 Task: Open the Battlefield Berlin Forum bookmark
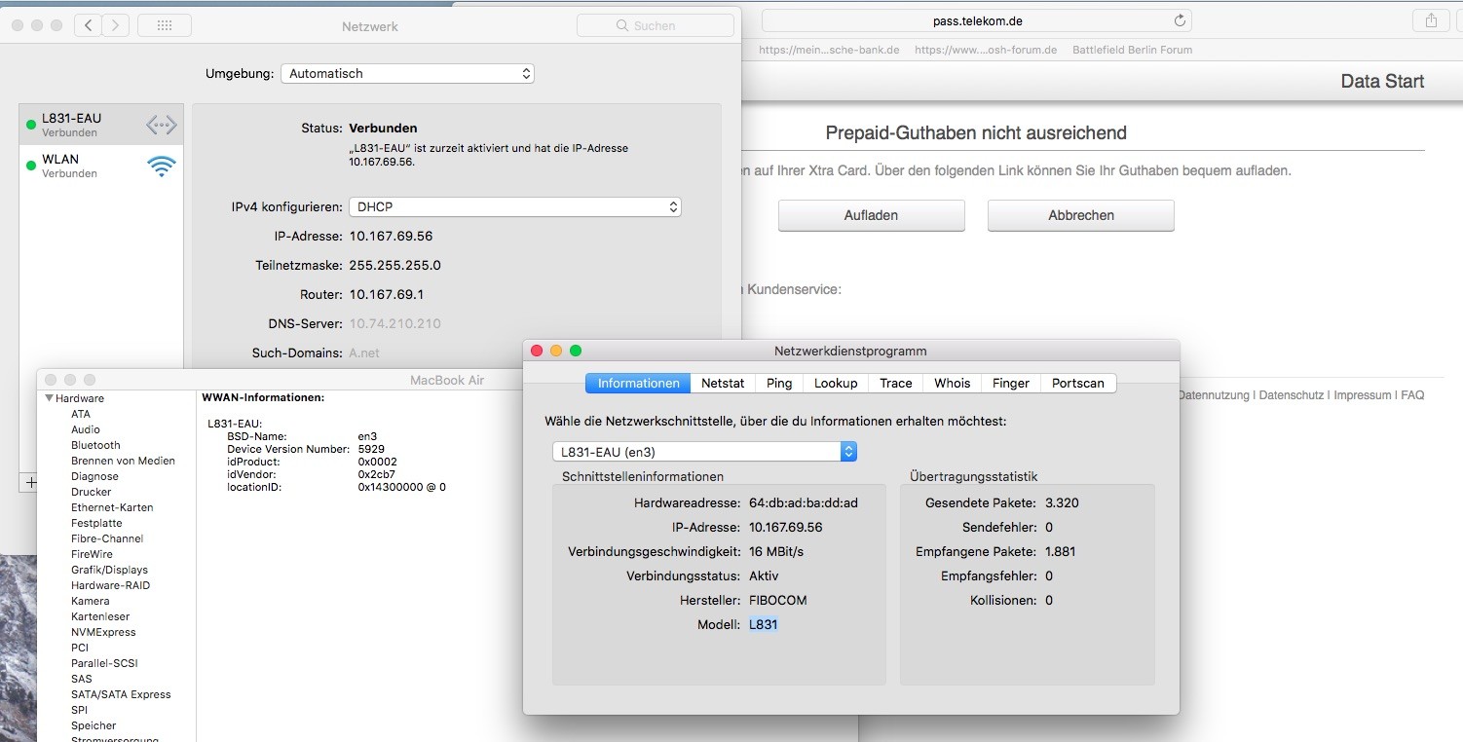[1132, 50]
